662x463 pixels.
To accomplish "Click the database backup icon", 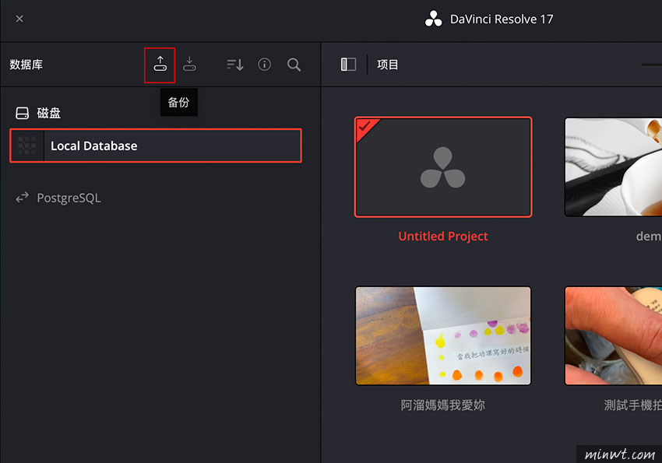I will (x=160, y=64).
